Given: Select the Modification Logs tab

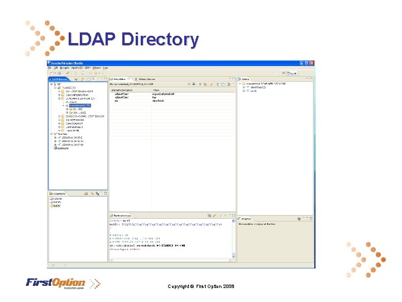Looking at the screenshot, I should (x=121, y=215).
